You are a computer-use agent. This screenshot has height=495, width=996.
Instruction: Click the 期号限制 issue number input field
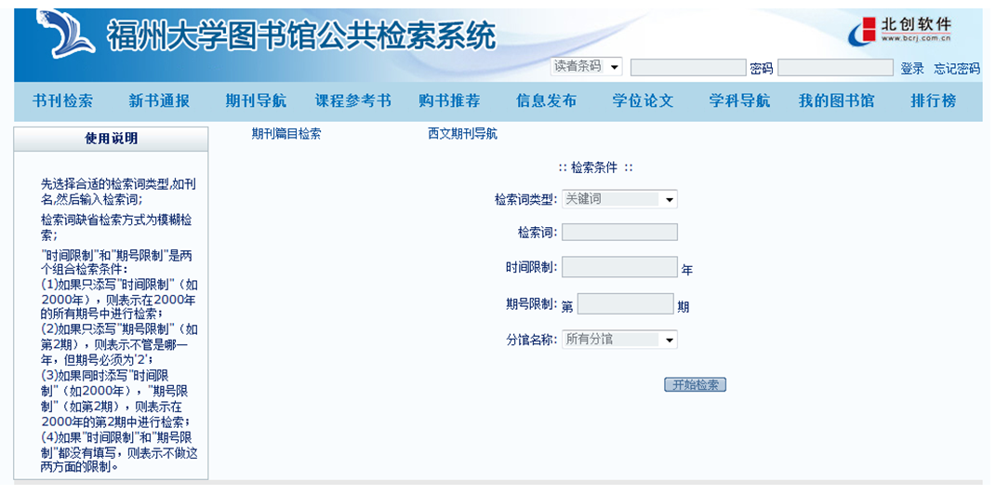(x=625, y=303)
